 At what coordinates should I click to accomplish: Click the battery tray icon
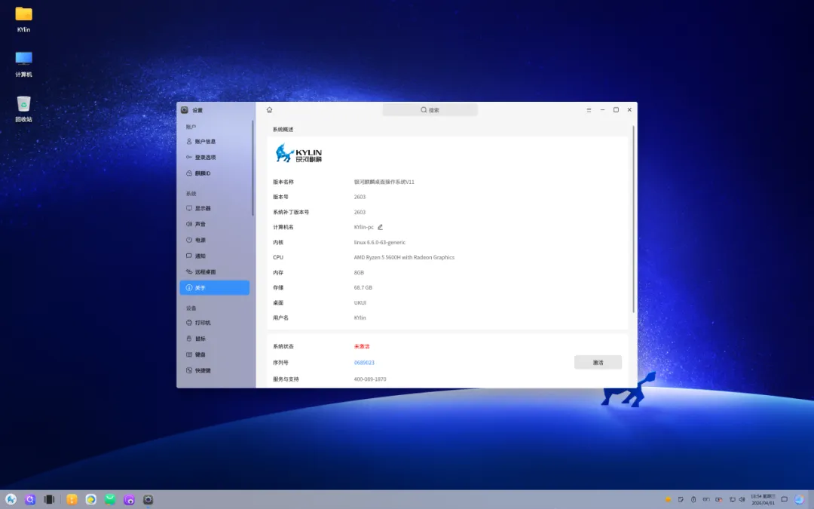719,500
